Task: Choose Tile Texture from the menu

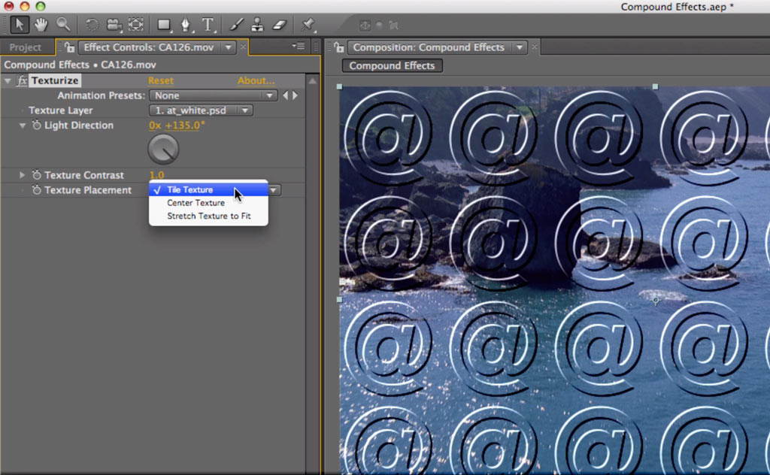Action: pyautogui.click(x=208, y=189)
